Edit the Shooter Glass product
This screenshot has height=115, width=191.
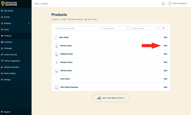(165, 62)
